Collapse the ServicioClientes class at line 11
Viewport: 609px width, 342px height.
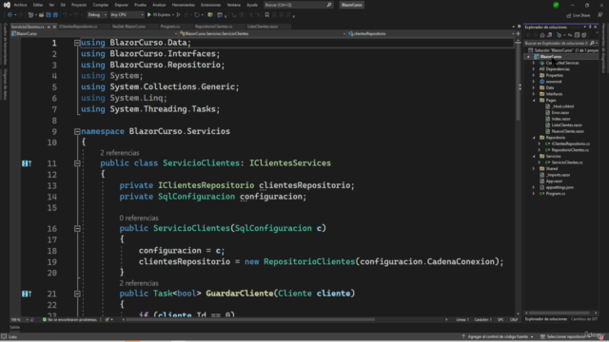coord(77,163)
